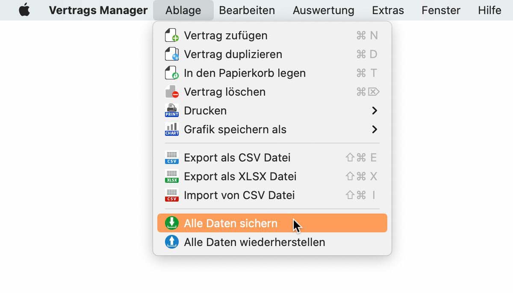Click the green XLSX export icon
Viewport: 513px width, 293px height.
pos(171,176)
